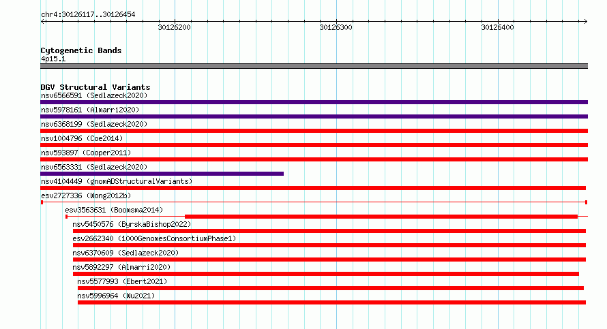
Task: Click the left arrow on the ruler
Action: coord(43,22)
